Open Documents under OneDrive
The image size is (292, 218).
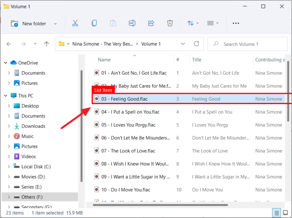point(30,73)
